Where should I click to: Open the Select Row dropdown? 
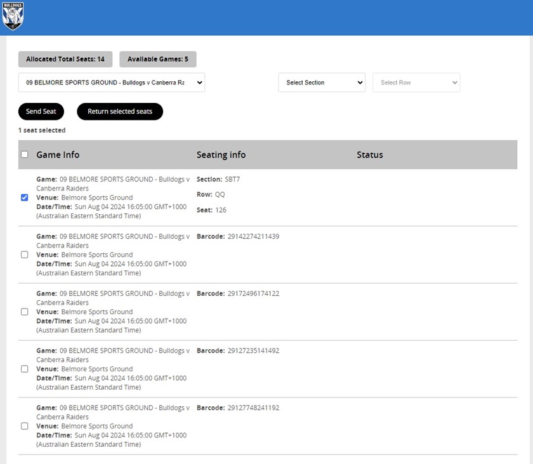coord(416,83)
